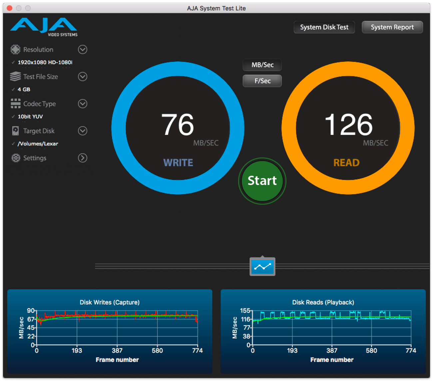The height and width of the screenshot is (381, 433).
Task: Select the /Volumes/Lexar target disk entry
Action: 38,144
